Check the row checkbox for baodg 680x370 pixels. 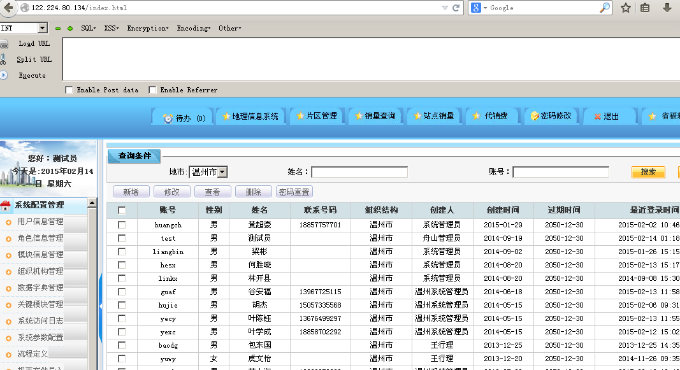pos(122,345)
